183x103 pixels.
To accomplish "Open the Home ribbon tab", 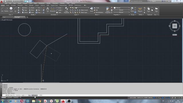I will (3, 5).
